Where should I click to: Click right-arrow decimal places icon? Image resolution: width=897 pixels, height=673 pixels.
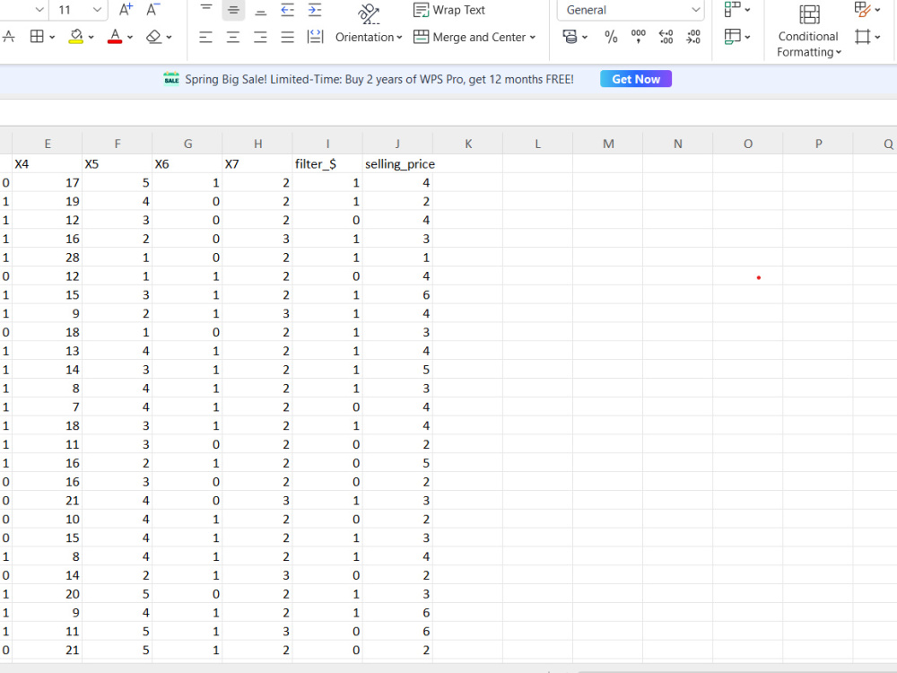click(x=693, y=37)
